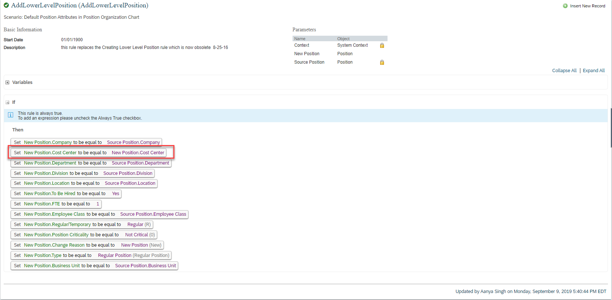612x300 pixels.
Task: Click the Yes value for To Be Hired
Action: (x=116, y=194)
